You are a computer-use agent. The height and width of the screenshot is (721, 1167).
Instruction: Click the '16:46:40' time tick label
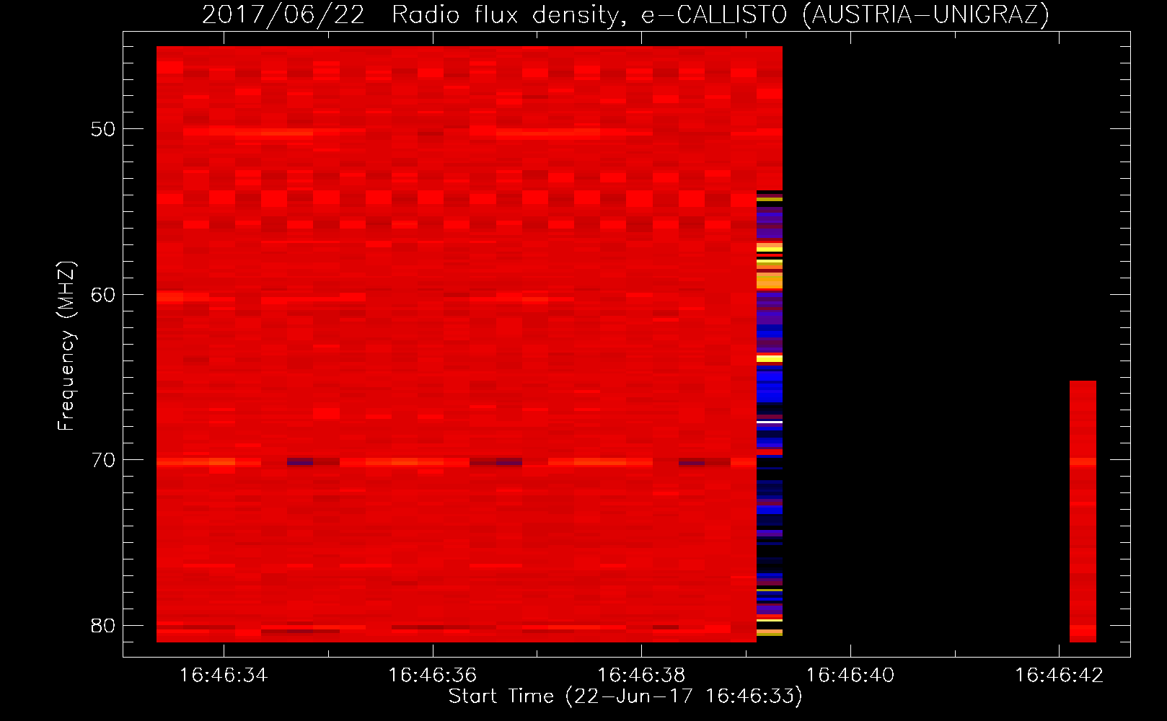pos(850,676)
